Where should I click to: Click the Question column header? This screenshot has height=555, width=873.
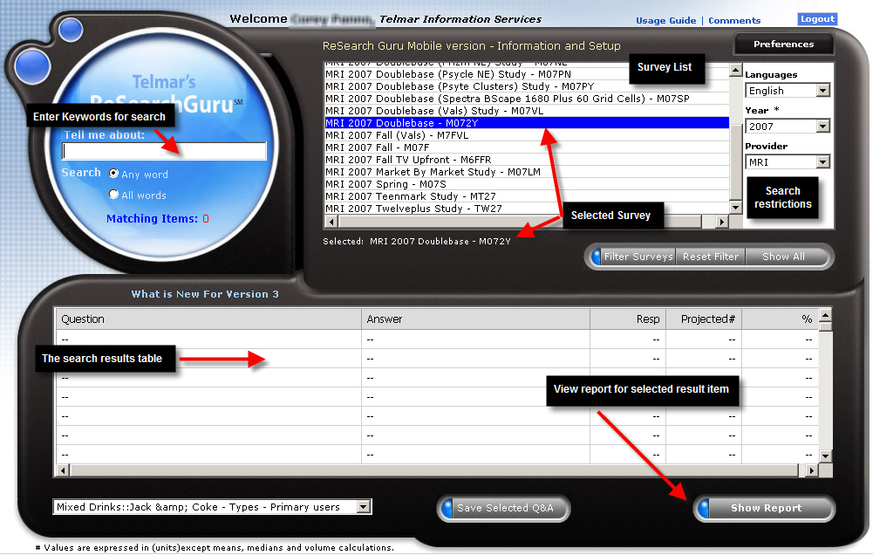pos(208,319)
